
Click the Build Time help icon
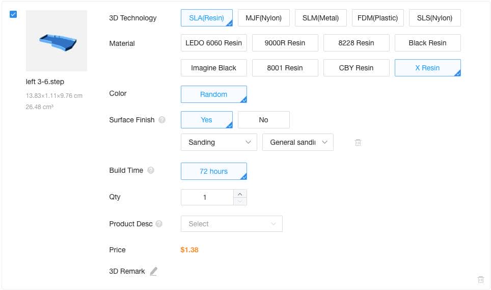pyautogui.click(x=151, y=171)
